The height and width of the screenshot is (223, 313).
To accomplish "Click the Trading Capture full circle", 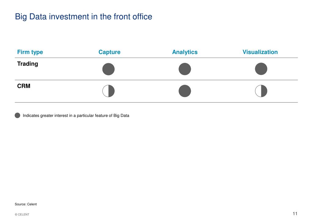I will point(109,69).
